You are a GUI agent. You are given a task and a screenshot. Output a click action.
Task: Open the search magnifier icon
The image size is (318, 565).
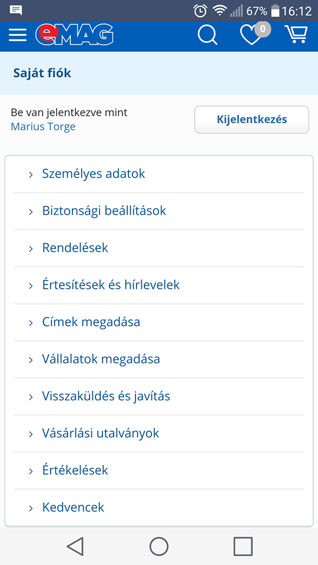coord(207,35)
